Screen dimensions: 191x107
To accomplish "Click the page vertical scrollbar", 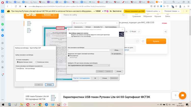I will click(190, 25).
